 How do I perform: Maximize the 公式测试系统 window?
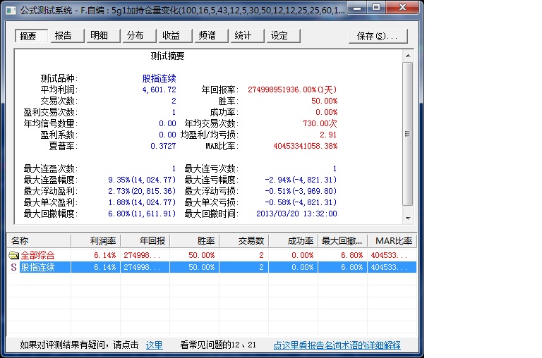[x=376, y=8]
